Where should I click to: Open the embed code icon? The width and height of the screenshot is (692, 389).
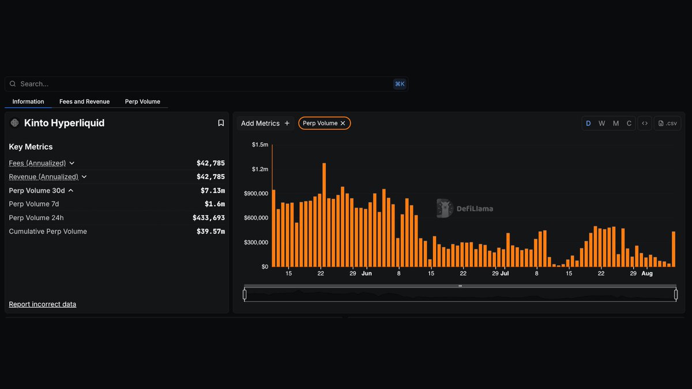(x=645, y=123)
